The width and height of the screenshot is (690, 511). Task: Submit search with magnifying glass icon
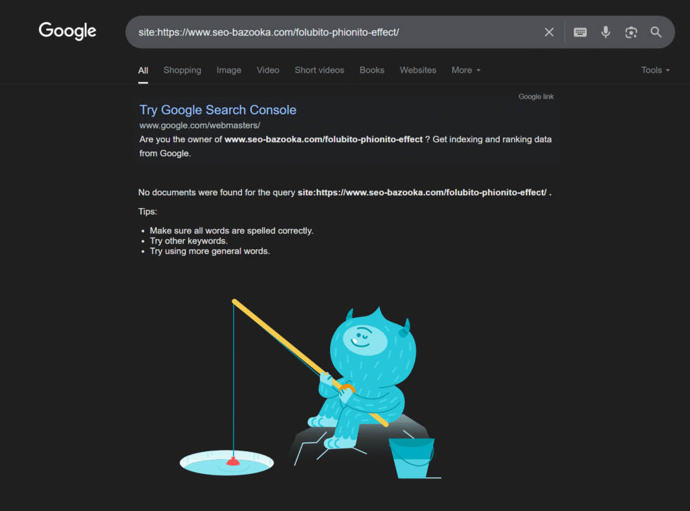tap(656, 32)
